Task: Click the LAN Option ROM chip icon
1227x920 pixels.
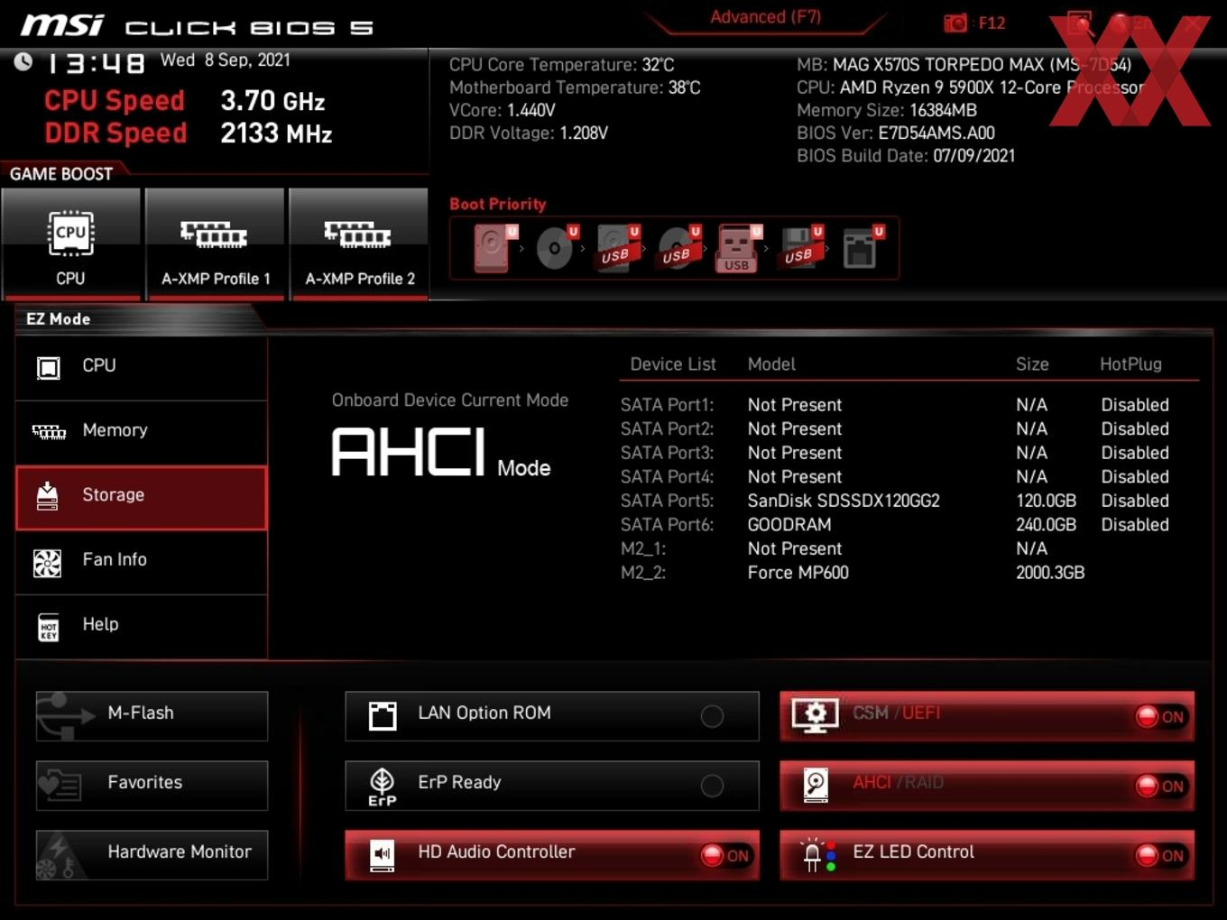Action: (x=383, y=716)
